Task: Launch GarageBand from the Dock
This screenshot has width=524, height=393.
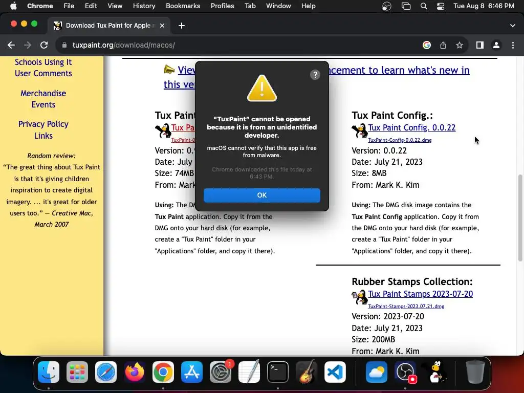Action: (x=307, y=372)
